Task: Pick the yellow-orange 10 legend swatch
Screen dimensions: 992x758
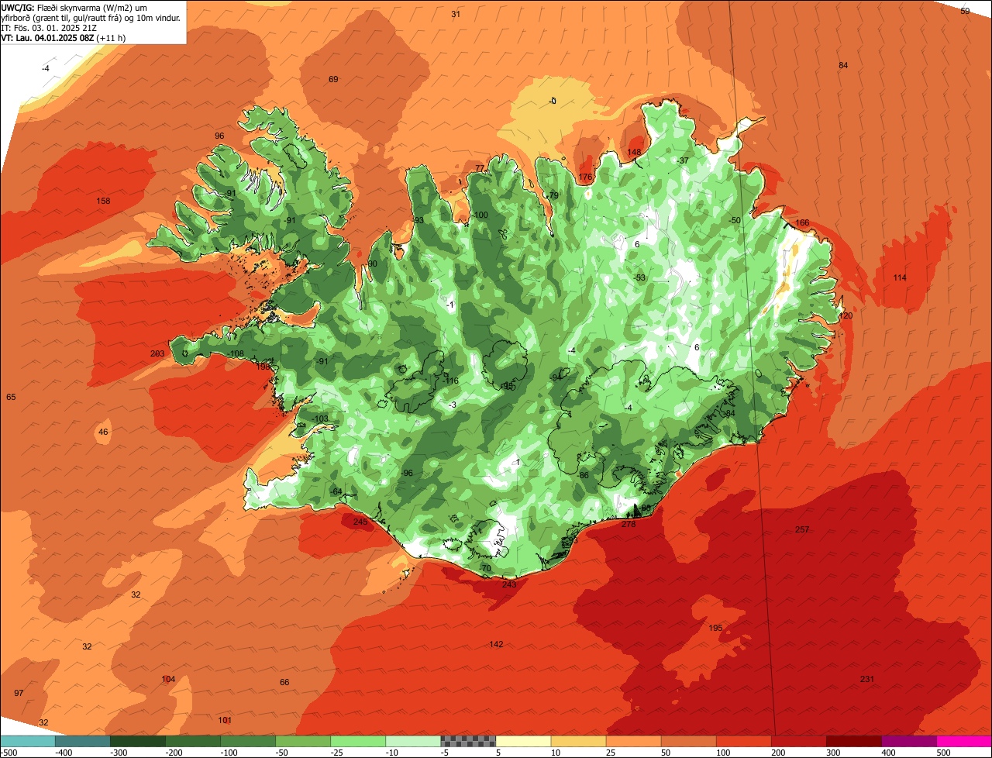Action: click(578, 741)
